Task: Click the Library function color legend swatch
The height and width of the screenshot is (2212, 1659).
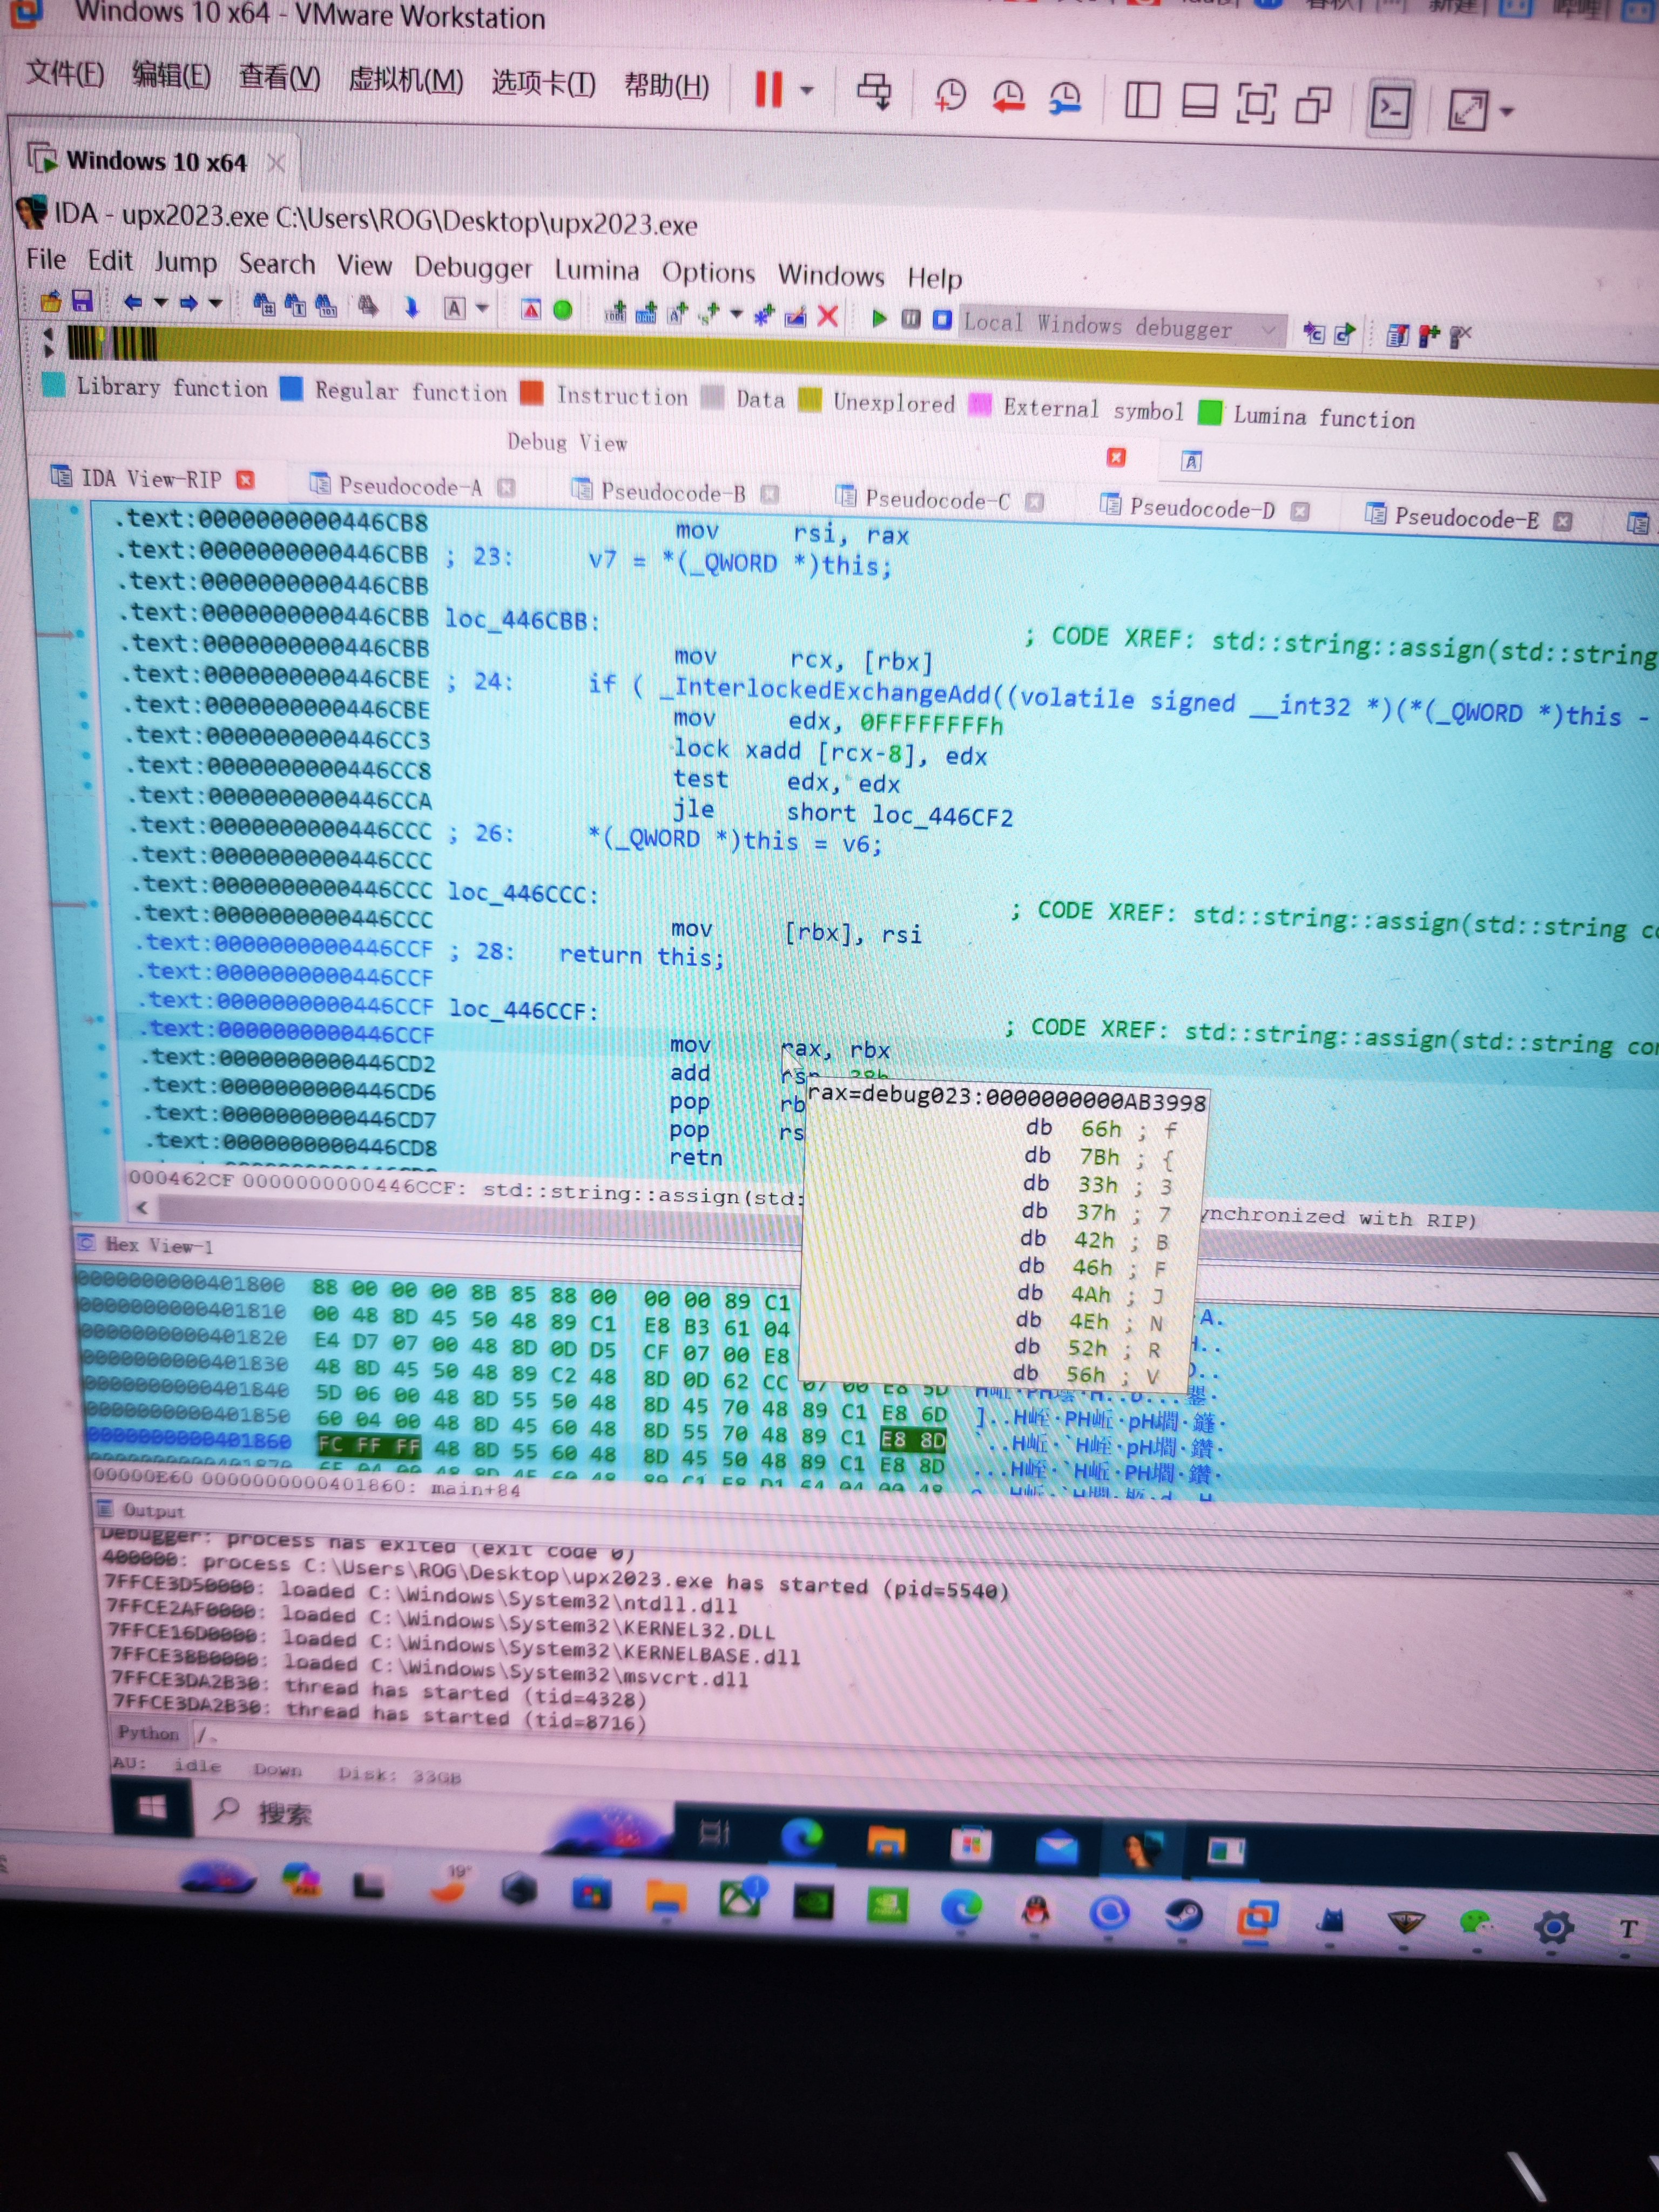Action: pos(54,385)
